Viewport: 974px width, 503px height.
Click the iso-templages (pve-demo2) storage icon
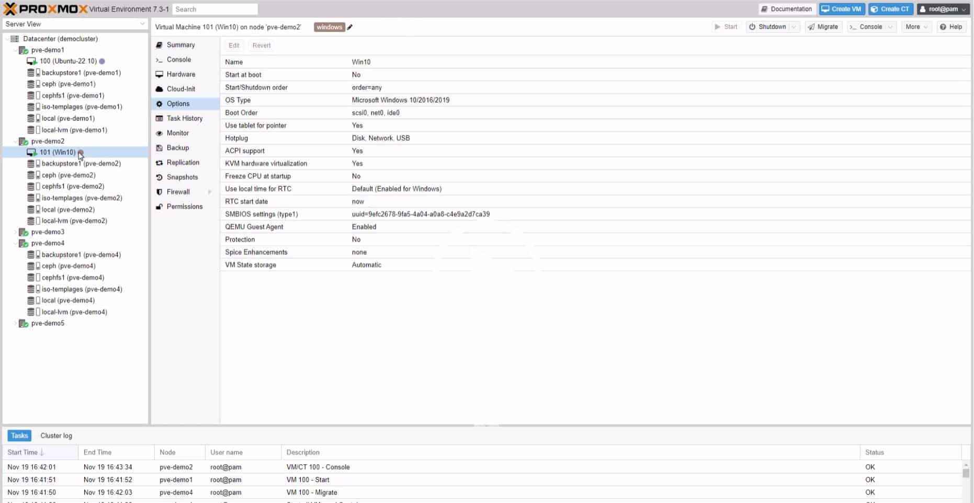(33, 198)
